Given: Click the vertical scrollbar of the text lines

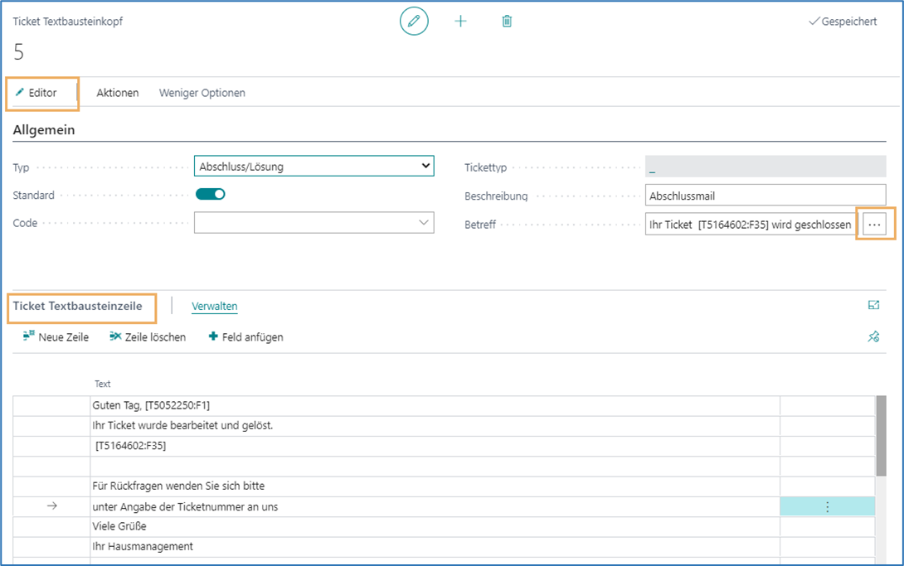Looking at the screenshot, I should [x=881, y=437].
